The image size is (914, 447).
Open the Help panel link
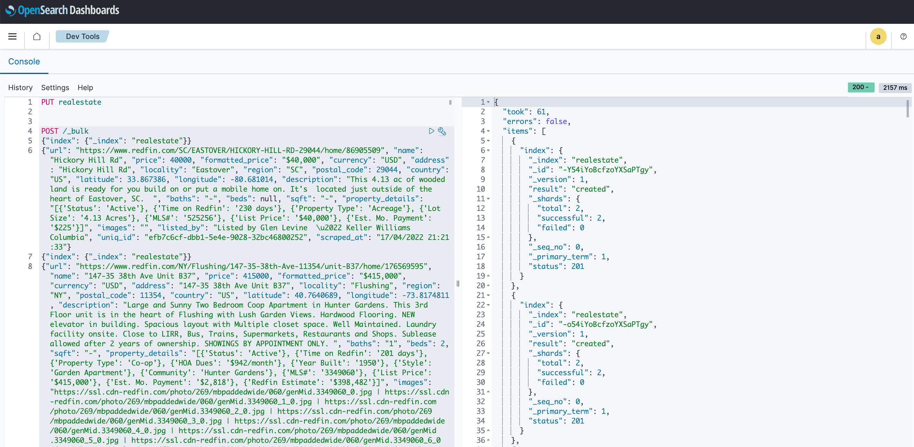pyautogui.click(x=85, y=88)
